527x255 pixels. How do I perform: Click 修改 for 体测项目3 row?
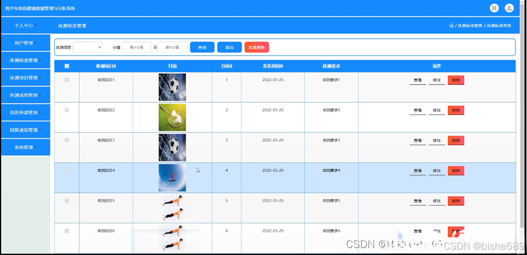[437, 141]
